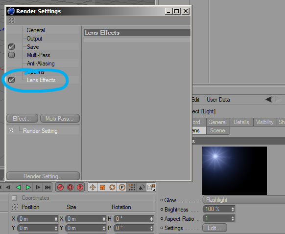Adjust Aspect Ratio stepper arrows
Screen dimensions: 285x234
tap(233, 218)
